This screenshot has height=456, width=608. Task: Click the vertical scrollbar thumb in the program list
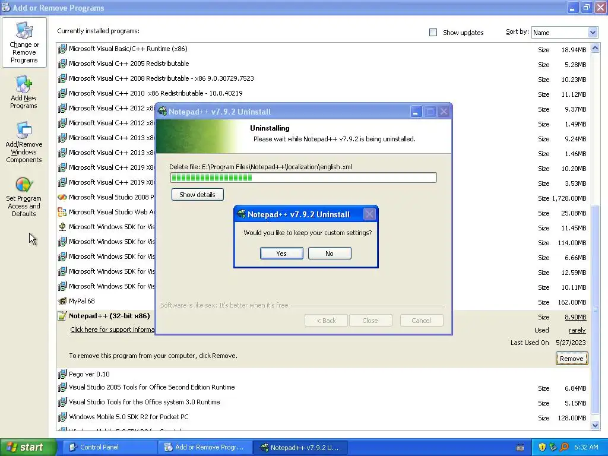tap(595, 309)
